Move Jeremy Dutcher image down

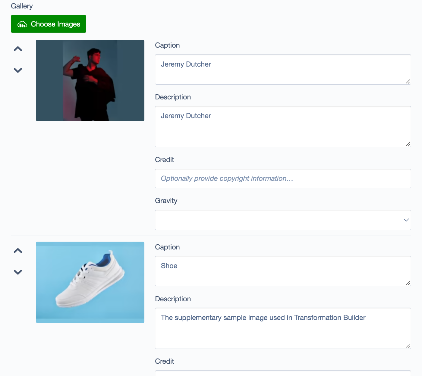[x=18, y=70]
